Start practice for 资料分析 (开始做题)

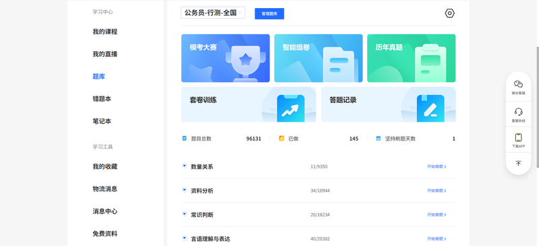(437, 190)
